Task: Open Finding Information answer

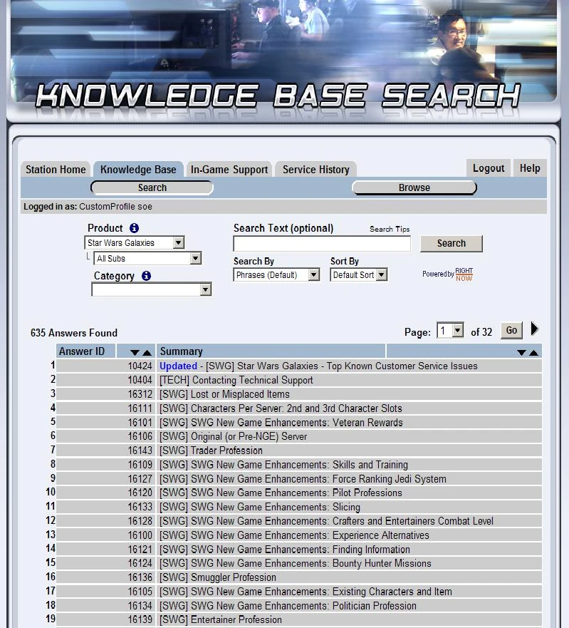Action: [x=285, y=549]
